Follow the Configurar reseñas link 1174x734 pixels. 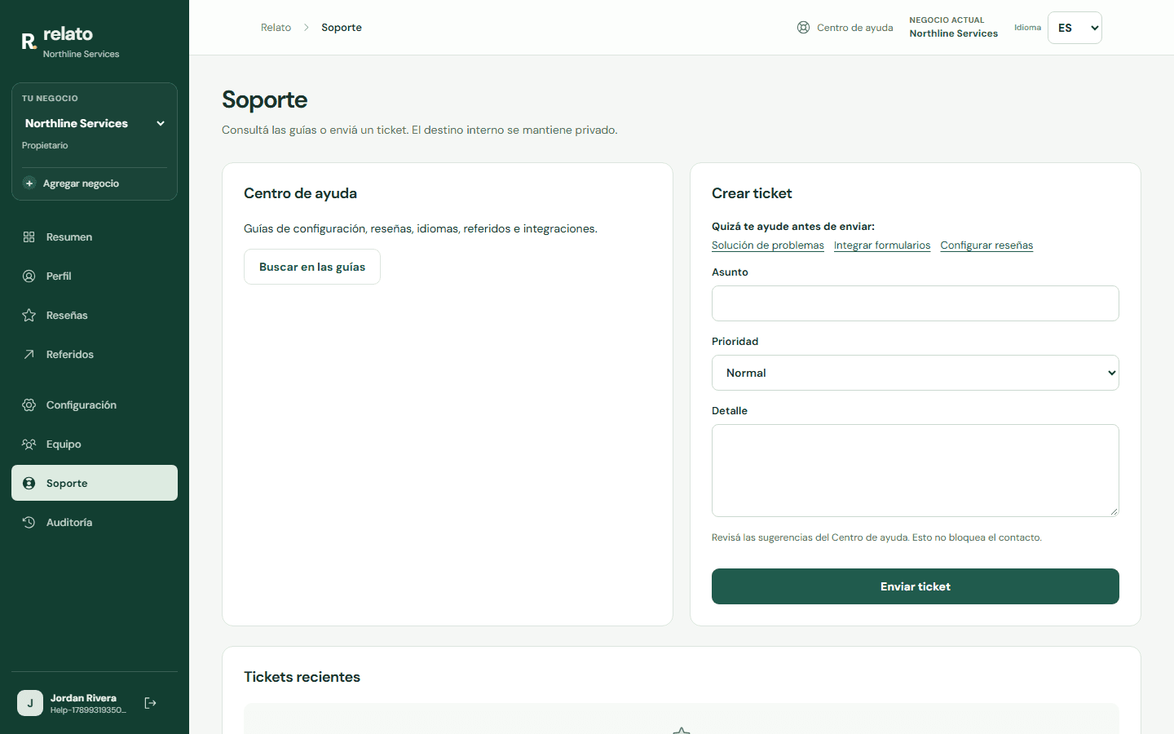click(986, 245)
